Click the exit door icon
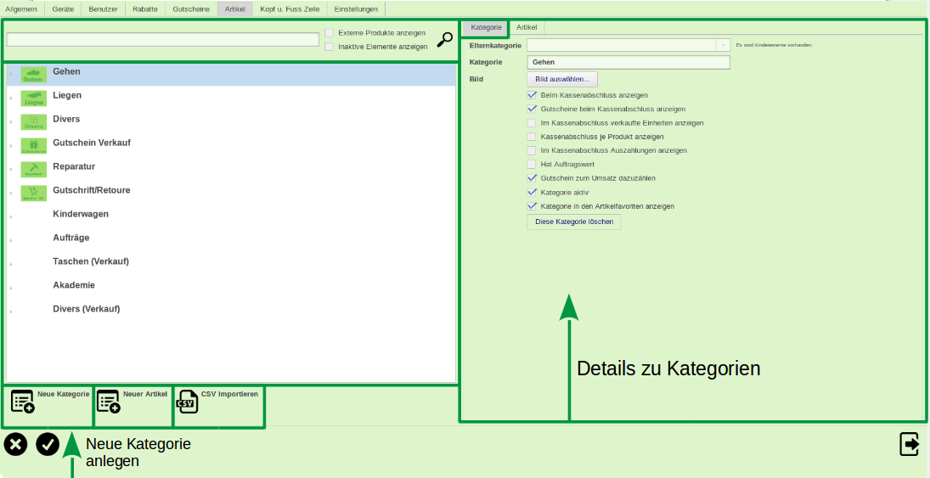The height and width of the screenshot is (478, 930). (909, 443)
